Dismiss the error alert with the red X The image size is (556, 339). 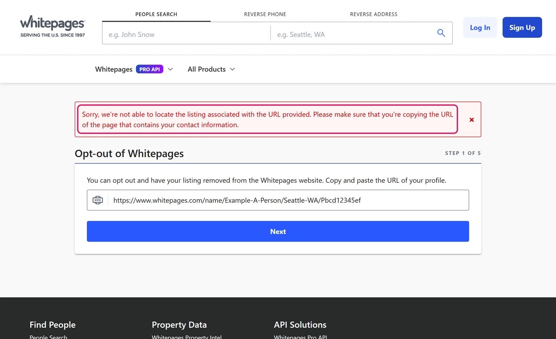tap(472, 120)
